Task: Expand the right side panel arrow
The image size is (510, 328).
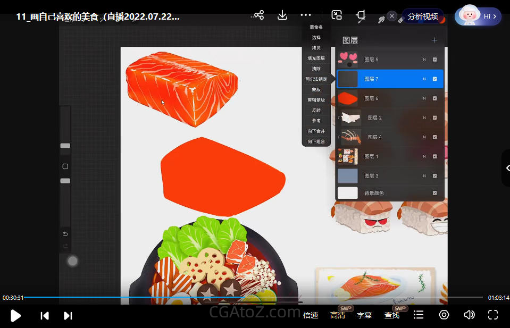Action: tap(507, 168)
